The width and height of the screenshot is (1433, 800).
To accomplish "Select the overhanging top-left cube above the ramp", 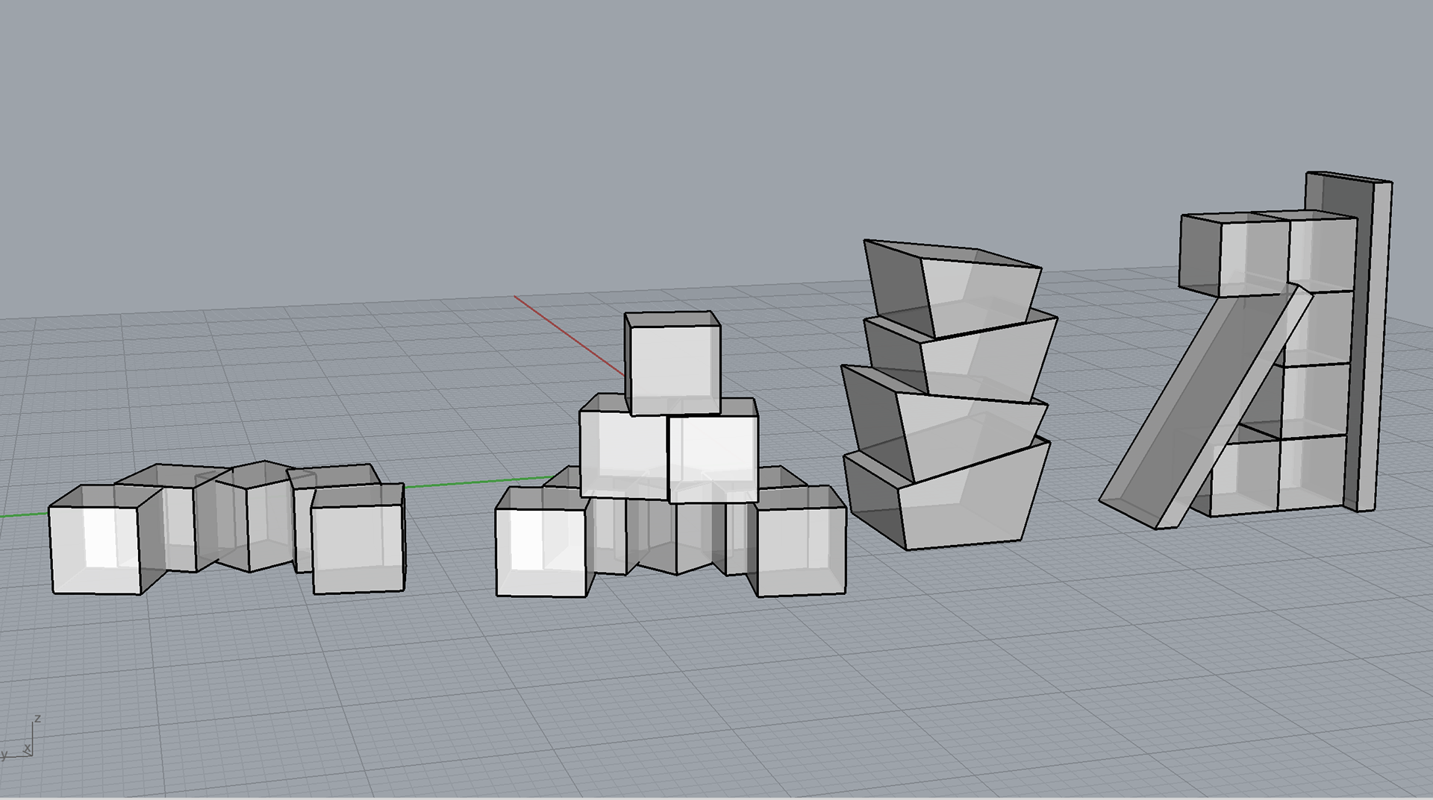I will pyautogui.click(x=1235, y=253).
